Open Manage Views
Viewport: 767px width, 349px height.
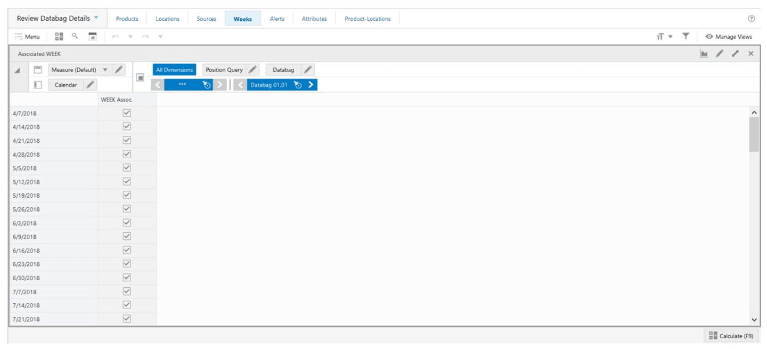click(729, 37)
